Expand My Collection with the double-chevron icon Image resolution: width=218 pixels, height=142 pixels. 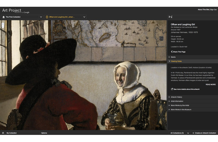tap(3, 133)
